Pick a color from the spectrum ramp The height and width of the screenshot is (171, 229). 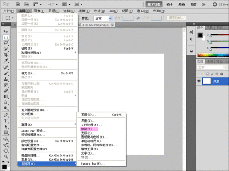[x=213, y=55]
